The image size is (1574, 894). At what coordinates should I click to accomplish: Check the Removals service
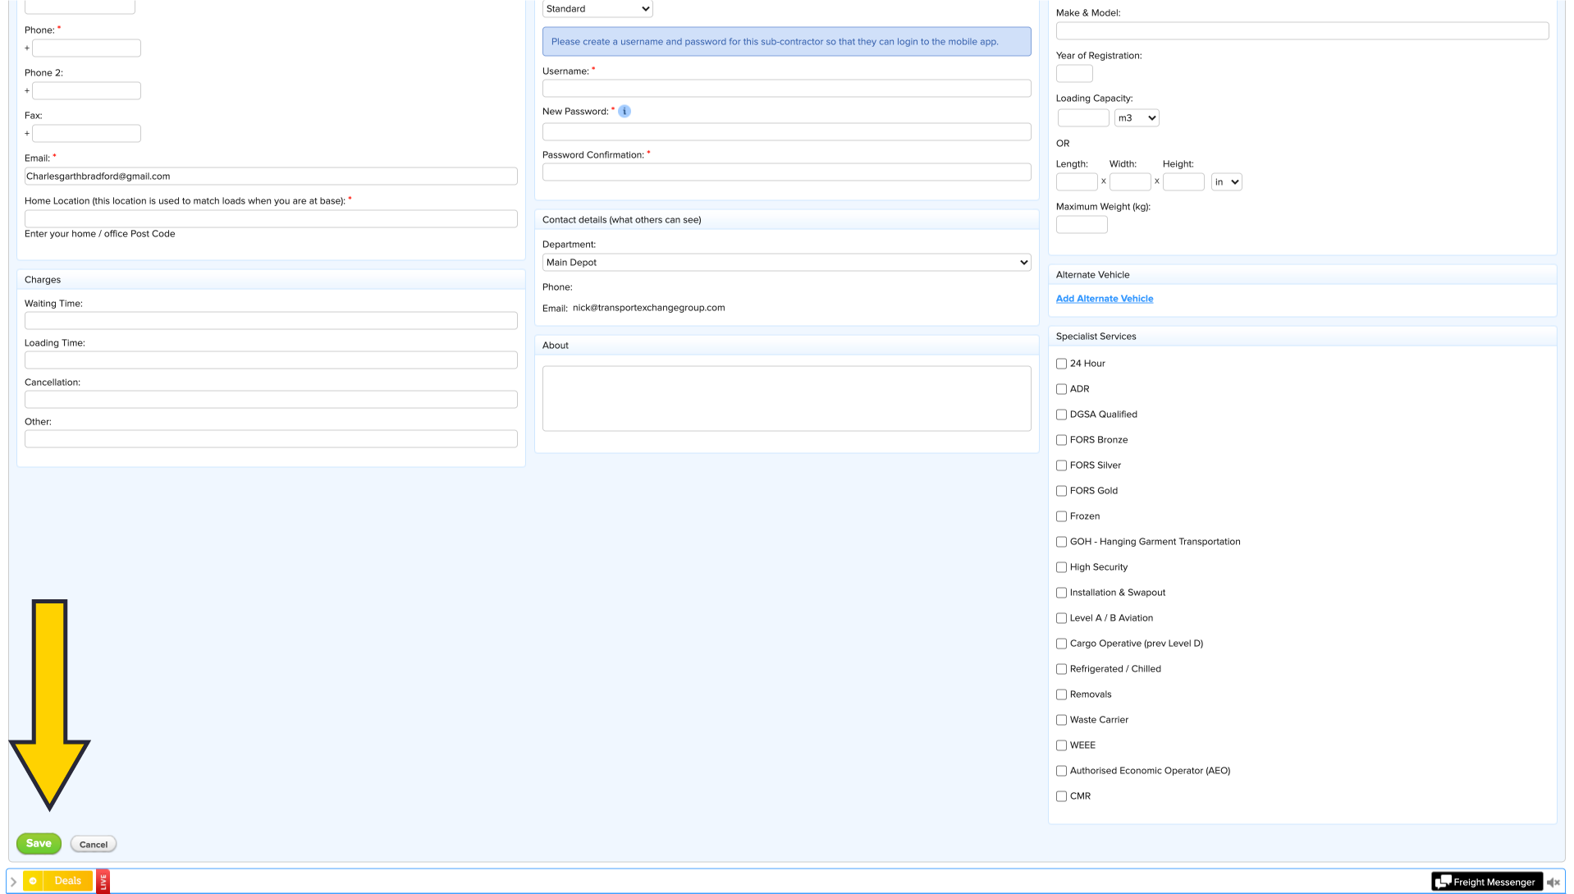pyautogui.click(x=1061, y=695)
